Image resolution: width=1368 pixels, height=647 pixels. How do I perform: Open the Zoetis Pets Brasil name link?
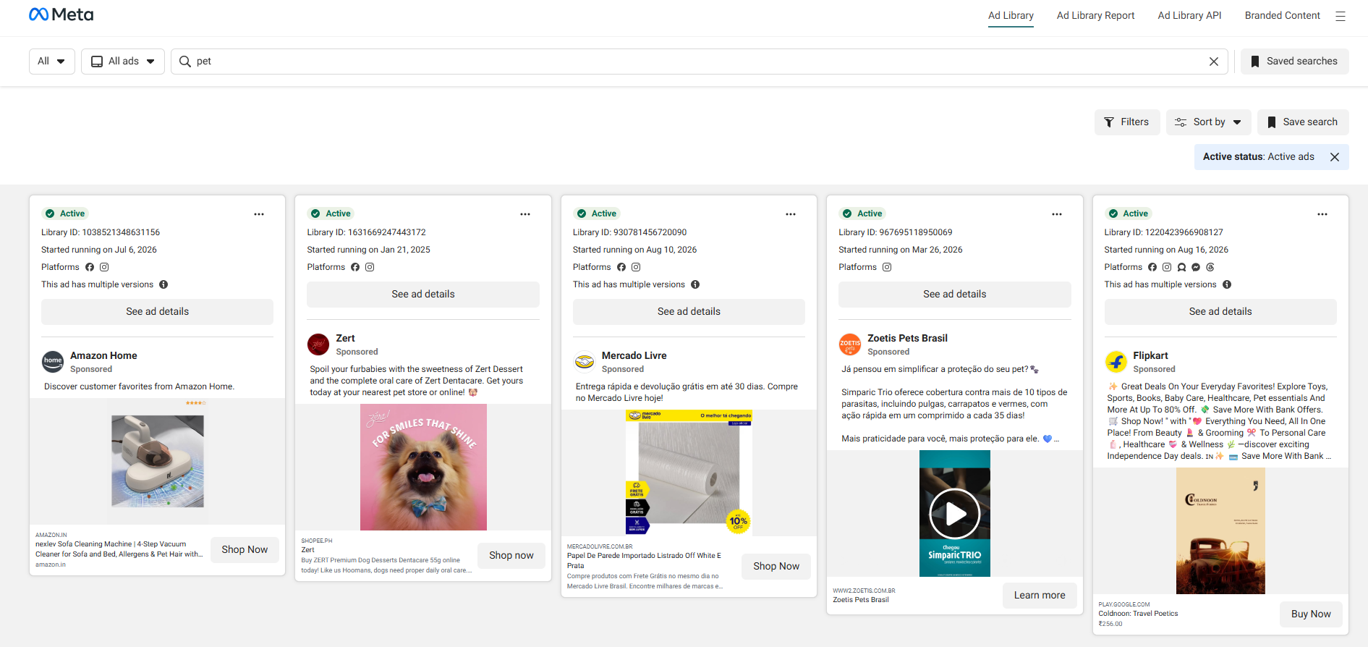point(907,338)
